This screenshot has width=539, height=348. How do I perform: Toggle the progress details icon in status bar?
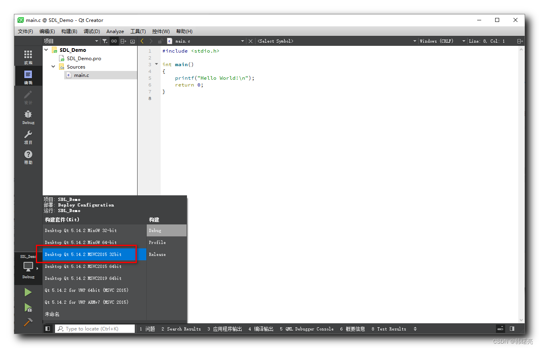[x=500, y=328]
